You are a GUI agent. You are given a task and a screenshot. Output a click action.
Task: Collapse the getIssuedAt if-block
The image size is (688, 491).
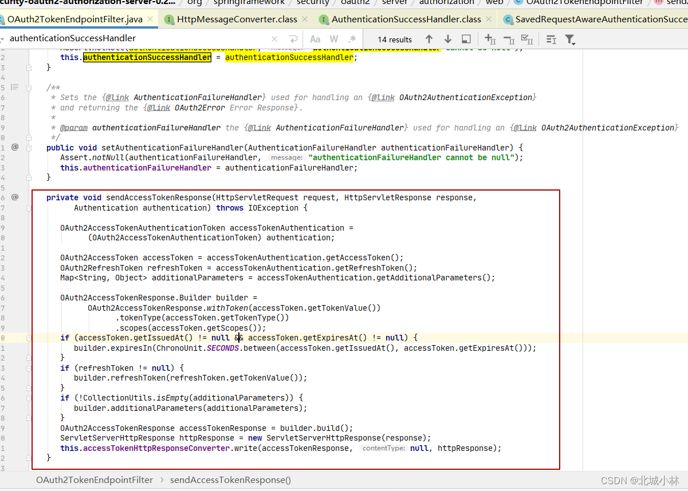coord(29,338)
